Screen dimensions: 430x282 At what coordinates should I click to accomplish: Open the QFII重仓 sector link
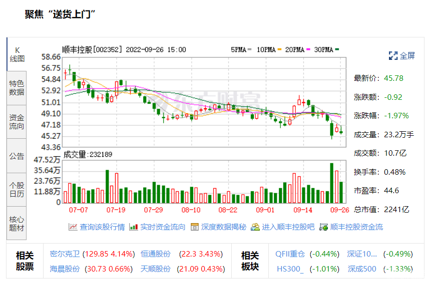click(x=290, y=254)
